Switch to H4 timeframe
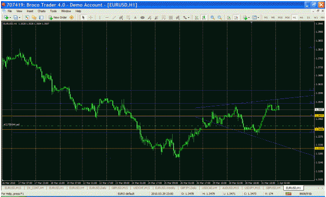326x197 pixels. tap(301, 18)
